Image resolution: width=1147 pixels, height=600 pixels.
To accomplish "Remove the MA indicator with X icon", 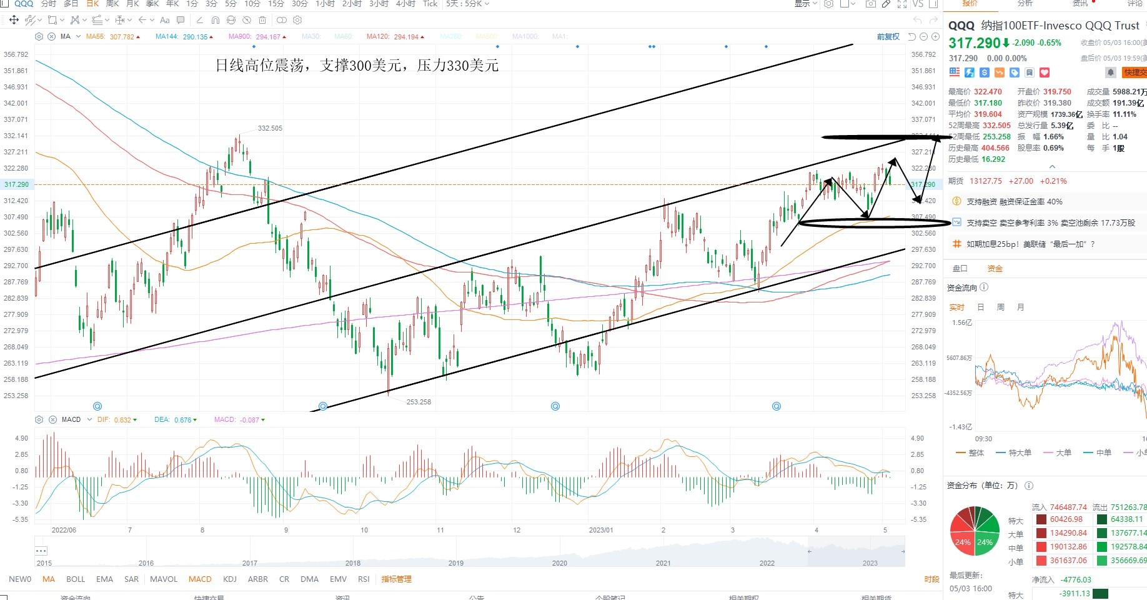I will [x=51, y=36].
